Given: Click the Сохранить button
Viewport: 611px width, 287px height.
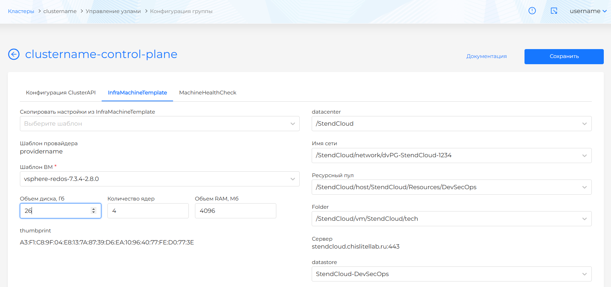Looking at the screenshot, I should coord(564,57).
